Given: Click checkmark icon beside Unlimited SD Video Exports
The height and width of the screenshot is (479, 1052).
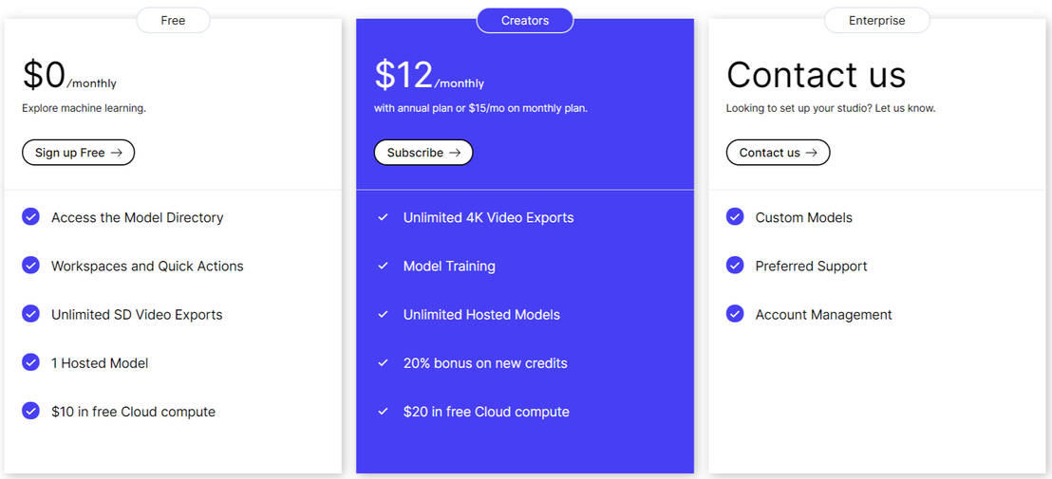Looking at the screenshot, I should (x=31, y=314).
